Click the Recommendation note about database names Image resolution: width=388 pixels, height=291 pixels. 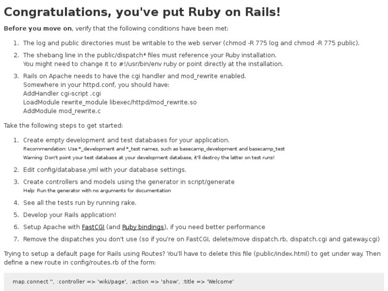(x=154, y=149)
